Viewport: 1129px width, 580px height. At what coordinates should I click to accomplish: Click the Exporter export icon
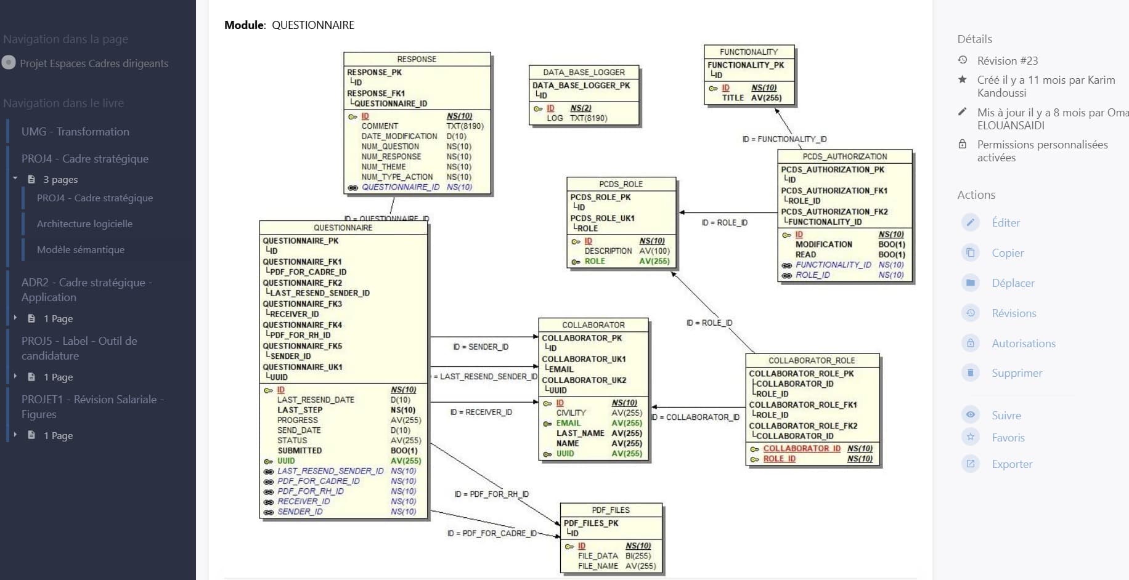pos(970,464)
